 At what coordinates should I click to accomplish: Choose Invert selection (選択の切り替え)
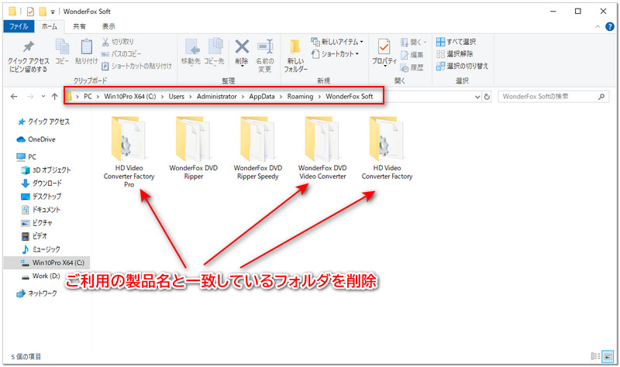point(462,66)
